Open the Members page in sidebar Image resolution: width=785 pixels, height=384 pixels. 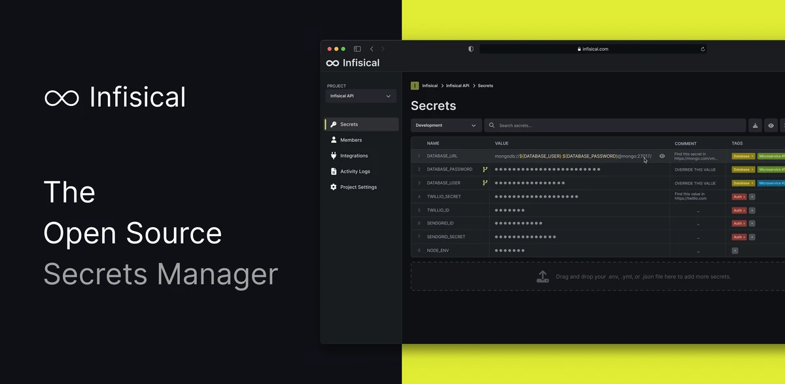(351, 140)
